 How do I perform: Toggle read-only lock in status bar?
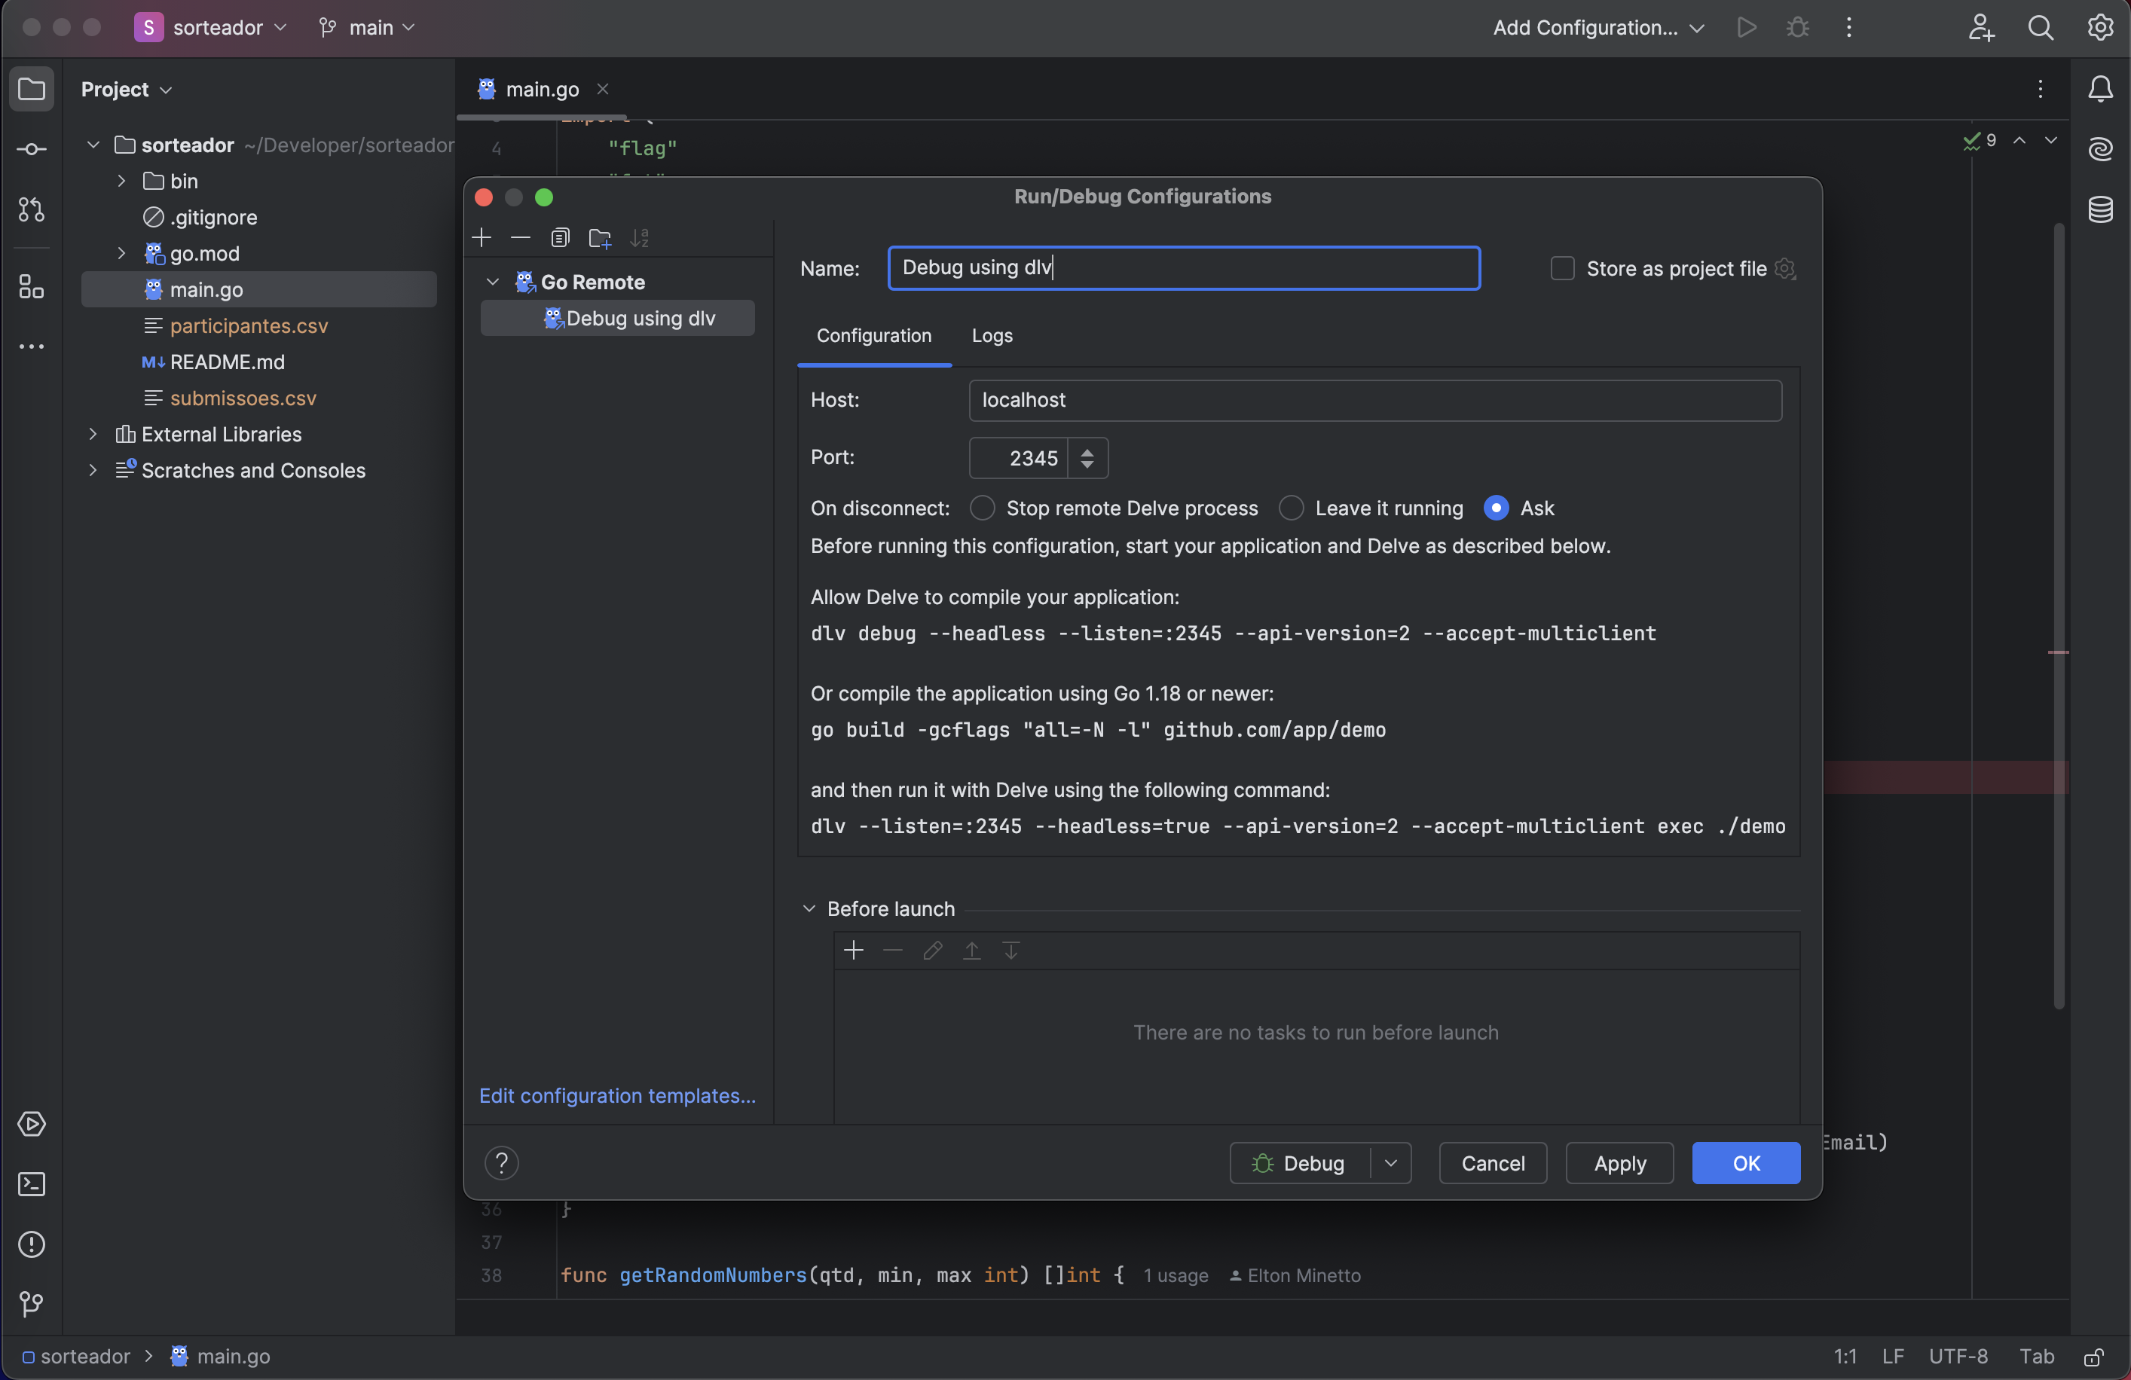[x=2093, y=1357]
